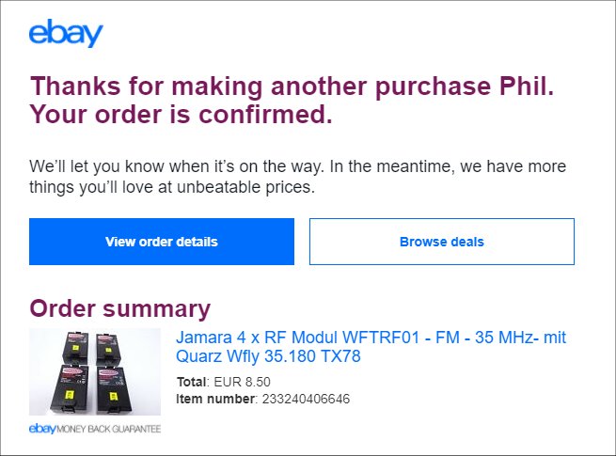Click the 'We'll let you know' paragraph line

click(298, 166)
